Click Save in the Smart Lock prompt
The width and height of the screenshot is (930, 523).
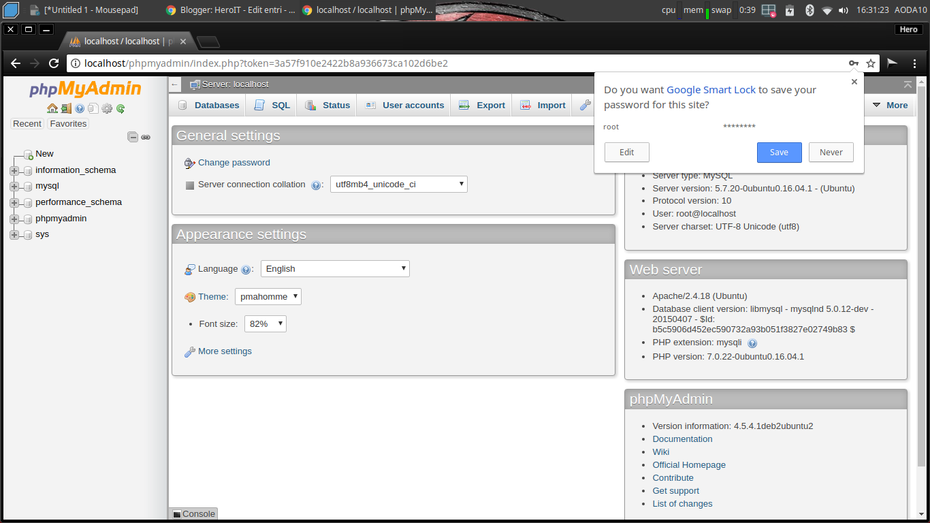click(779, 153)
